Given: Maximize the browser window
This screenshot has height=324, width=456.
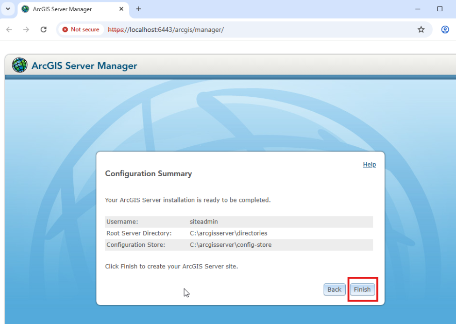Looking at the screenshot, I should pyautogui.click(x=440, y=9).
